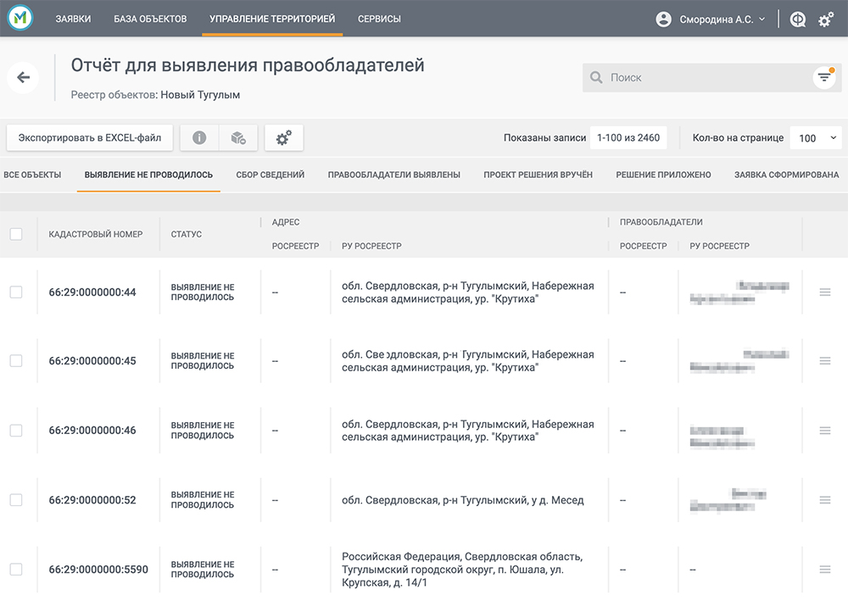Click the address ending with у д. Месед
The image size is (848, 601).
click(463, 500)
